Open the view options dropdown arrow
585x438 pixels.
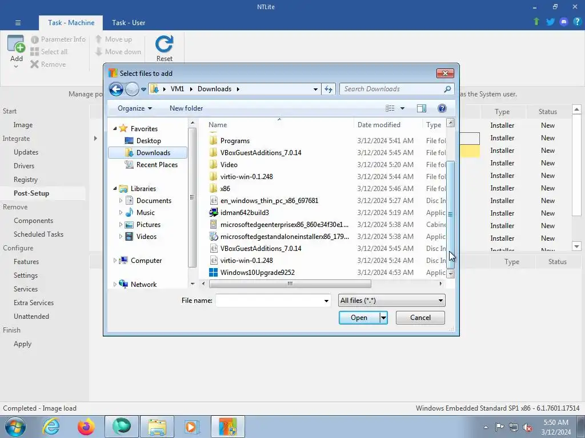pos(402,108)
